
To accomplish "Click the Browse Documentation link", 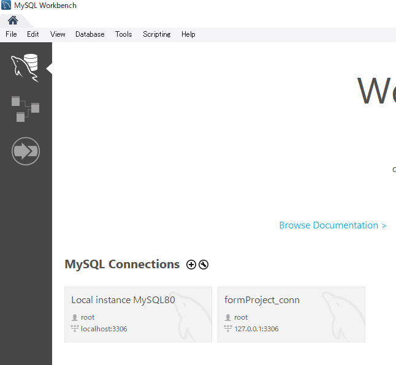I will [x=333, y=225].
